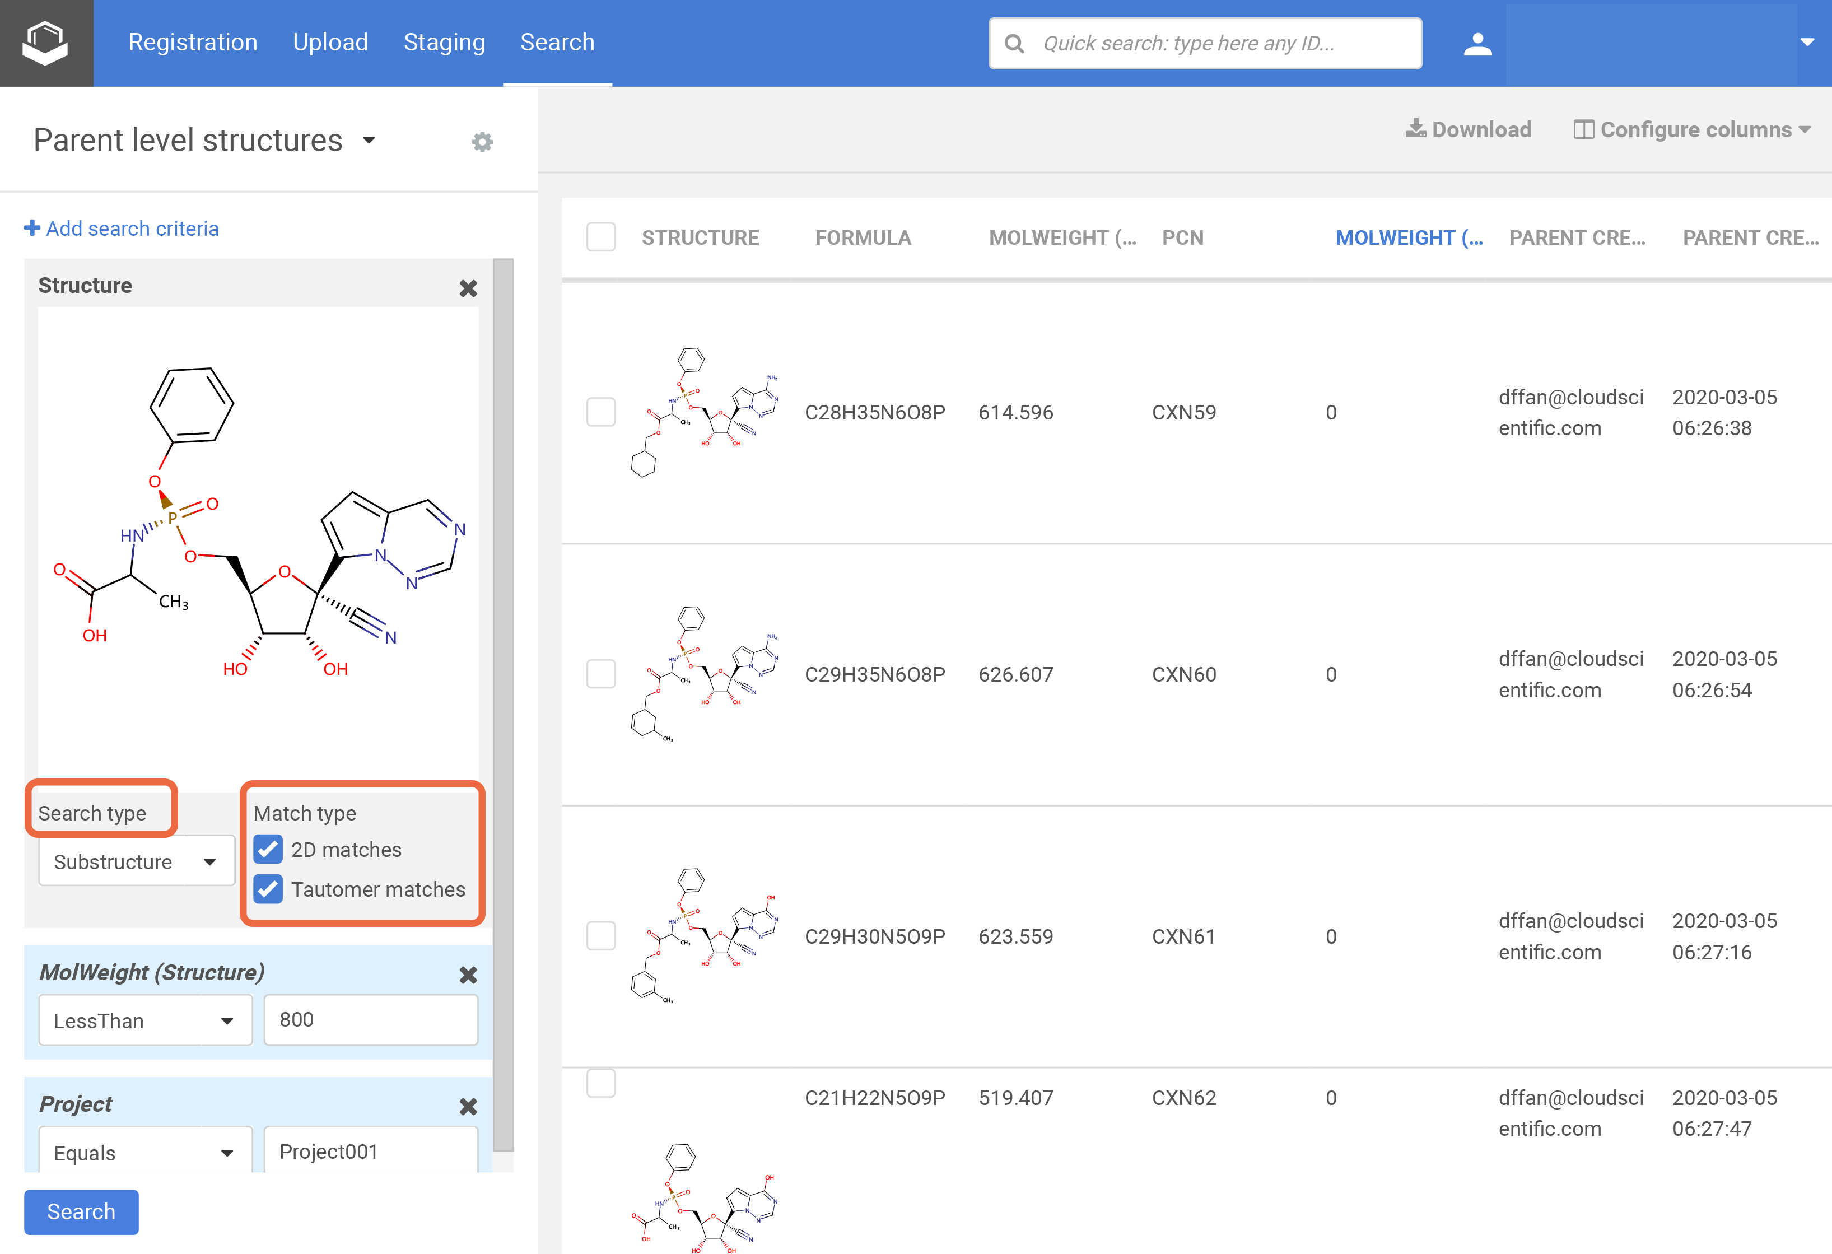Click date cell 2020-03-05 06:27:16
Viewport: 1832px width, 1254px height.
1725,936
